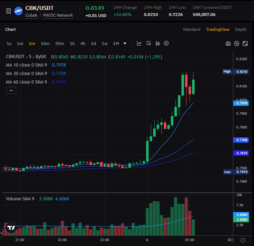
Task: Click the High 0.8210 price label
Action: pyautogui.click(x=236, y=71)
